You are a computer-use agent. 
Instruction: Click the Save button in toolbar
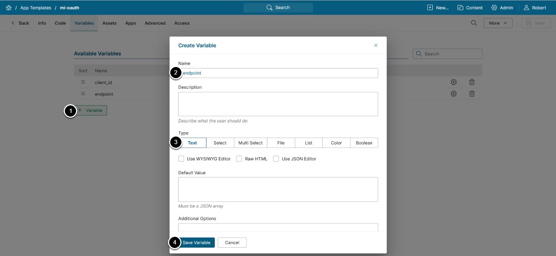pyautogui.click(x=536, y=23)
